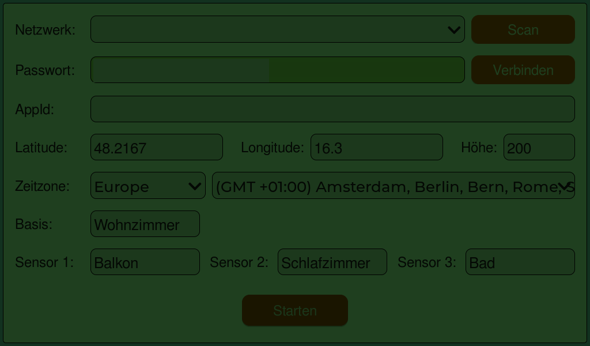Screen dimensions: 590x346
Task: Click the Latitude field showing 48.2167
Action: 157,147
